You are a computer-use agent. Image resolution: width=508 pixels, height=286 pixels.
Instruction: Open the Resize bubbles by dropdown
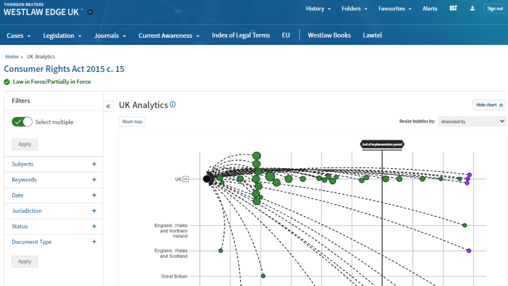(471, 121)
